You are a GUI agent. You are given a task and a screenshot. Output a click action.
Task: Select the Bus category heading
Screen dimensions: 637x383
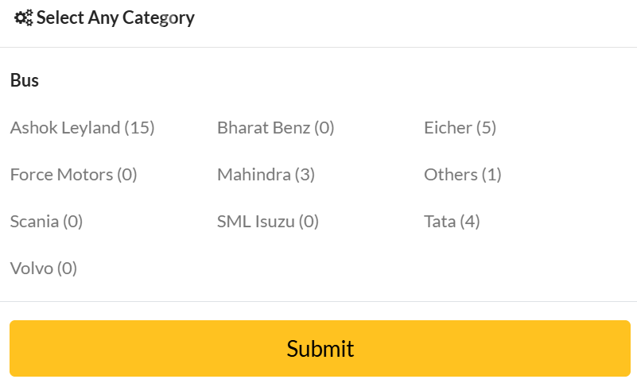tap(25, 80)
